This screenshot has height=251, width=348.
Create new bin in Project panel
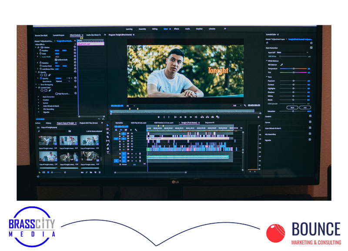[91, 172]
